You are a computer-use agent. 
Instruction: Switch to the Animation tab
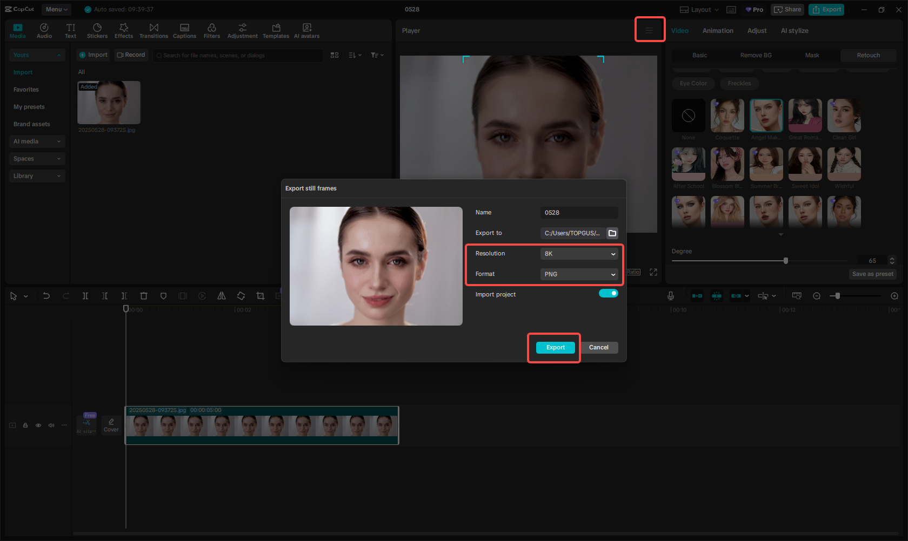pyautogui.click(x=718, y=31)
